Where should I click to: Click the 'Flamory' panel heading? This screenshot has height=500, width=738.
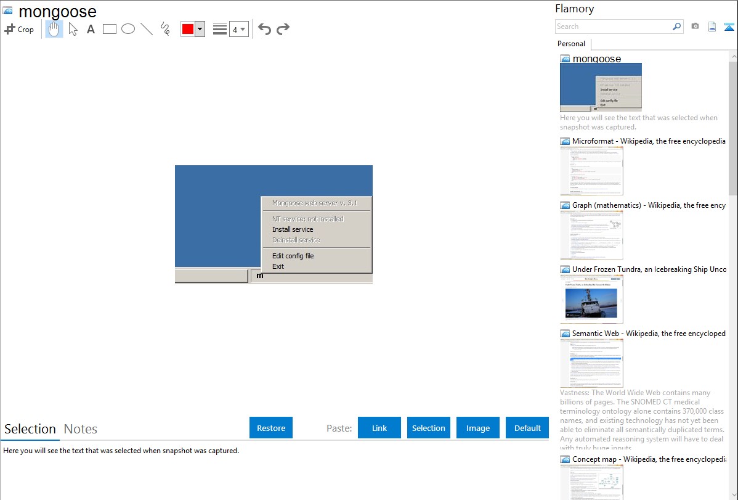(x=575, y=9)
